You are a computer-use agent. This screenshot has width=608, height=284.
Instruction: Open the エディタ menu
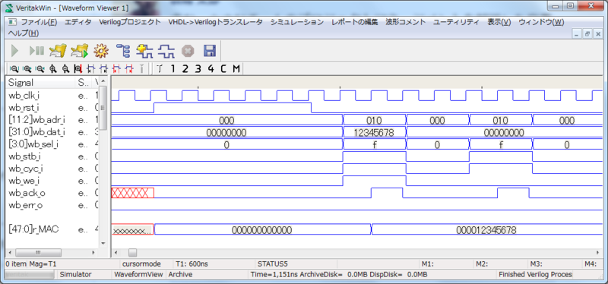(x=78, y=22)
